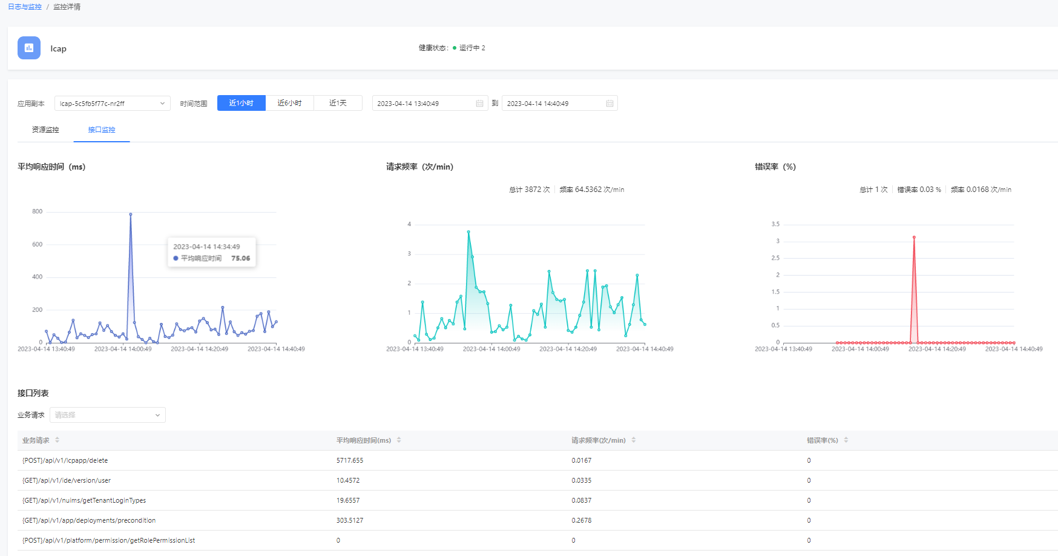Open the 业务请求 请选择 filter dropdown
Viewport: 1058px width, 556px height.
pos(108,415)
